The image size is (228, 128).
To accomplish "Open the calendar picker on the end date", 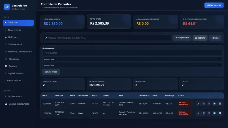I will (219, 65).
